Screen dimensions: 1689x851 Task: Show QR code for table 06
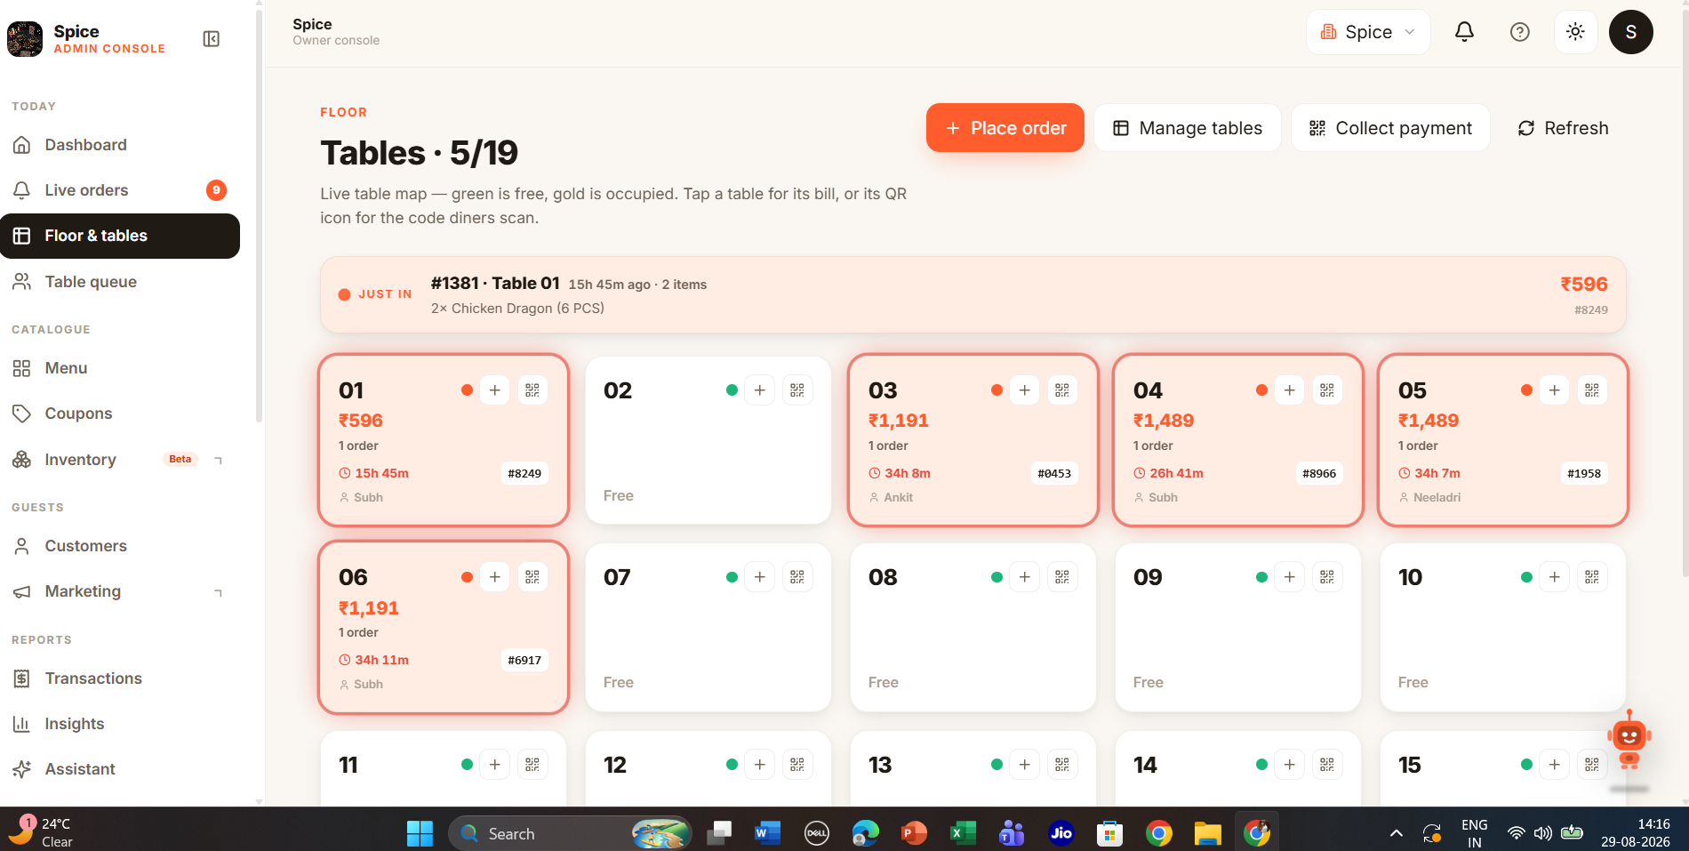pos(532,577)
